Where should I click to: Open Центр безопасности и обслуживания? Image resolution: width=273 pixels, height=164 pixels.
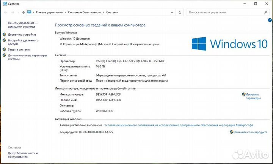tap(23, 155)
